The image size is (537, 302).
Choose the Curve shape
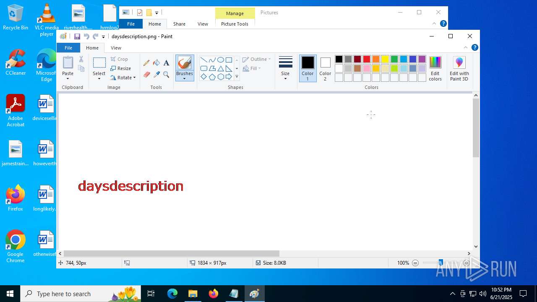point(212,60)
